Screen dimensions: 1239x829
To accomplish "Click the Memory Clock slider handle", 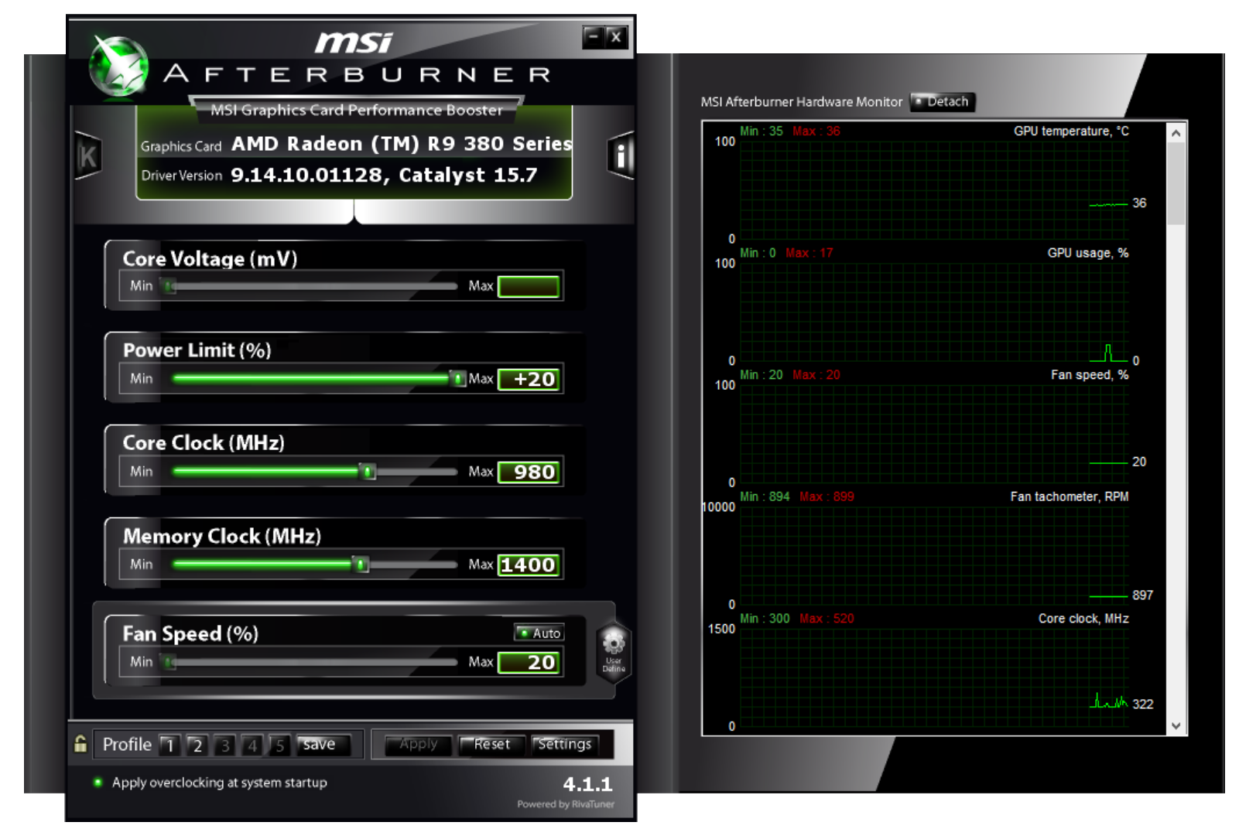I will [361, 565].
